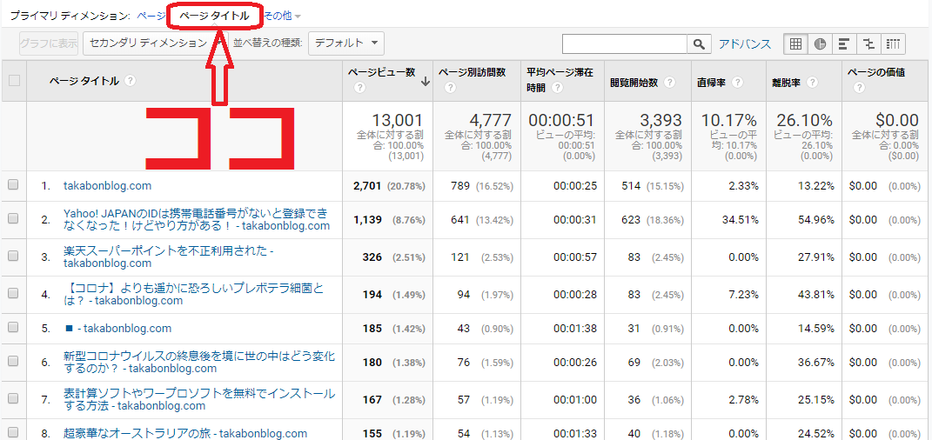Expand the その他 dimension dropdown

(x=281, y=16)
